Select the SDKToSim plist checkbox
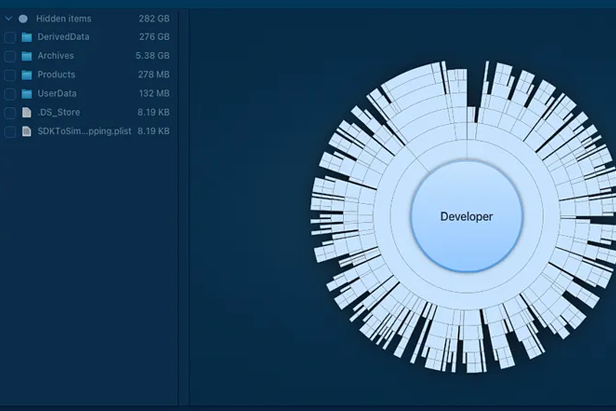Image resolution: width=616 pixels, height=411 pixels. [10, 131]
